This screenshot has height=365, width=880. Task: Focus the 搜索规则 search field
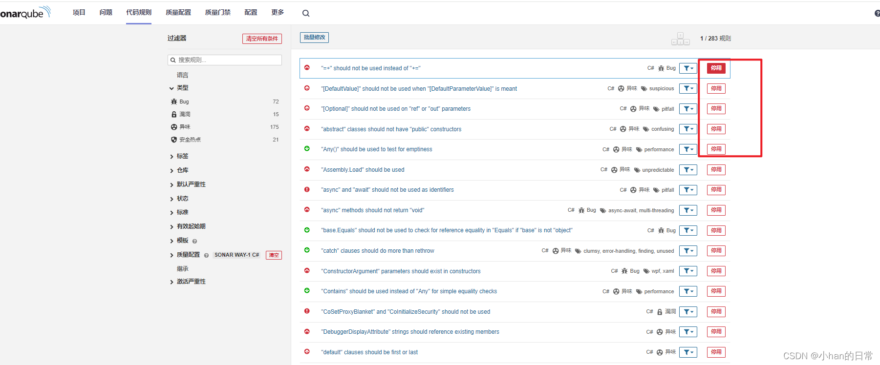(225, 60)
